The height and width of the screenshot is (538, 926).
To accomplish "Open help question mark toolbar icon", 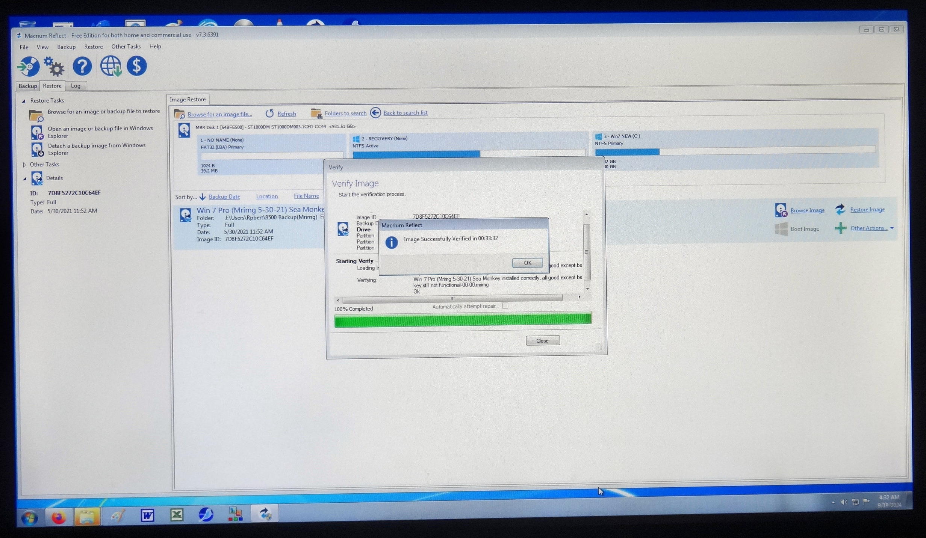I will pos(82,66).
